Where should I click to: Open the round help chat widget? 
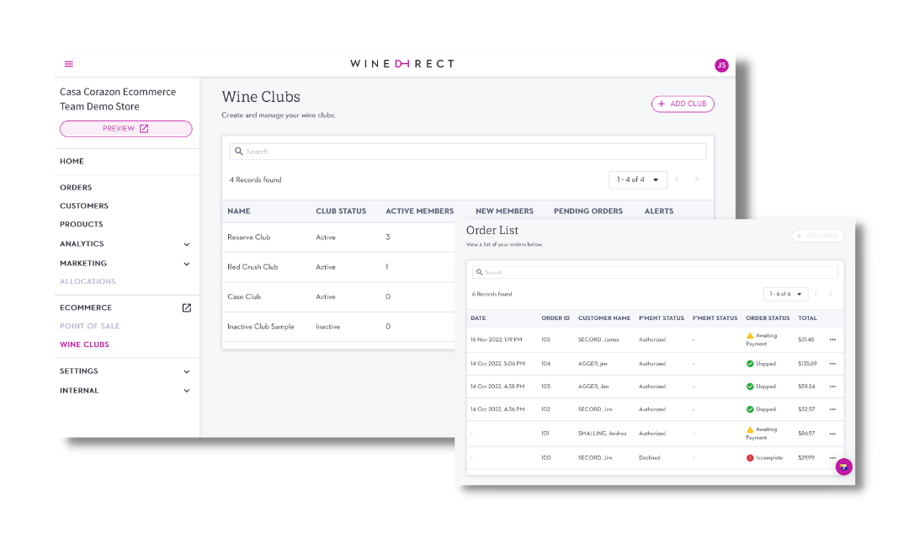point(843,467)
